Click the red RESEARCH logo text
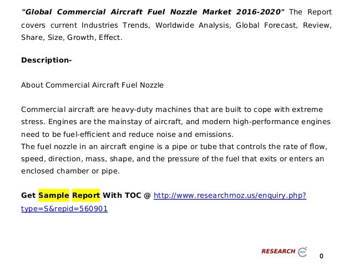The image size is (354, 266). coord(278,252)
